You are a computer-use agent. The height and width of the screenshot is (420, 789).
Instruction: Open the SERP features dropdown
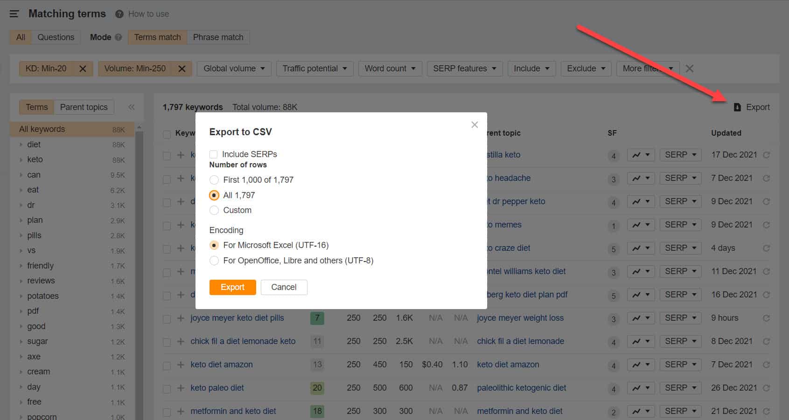pos(464,69)
